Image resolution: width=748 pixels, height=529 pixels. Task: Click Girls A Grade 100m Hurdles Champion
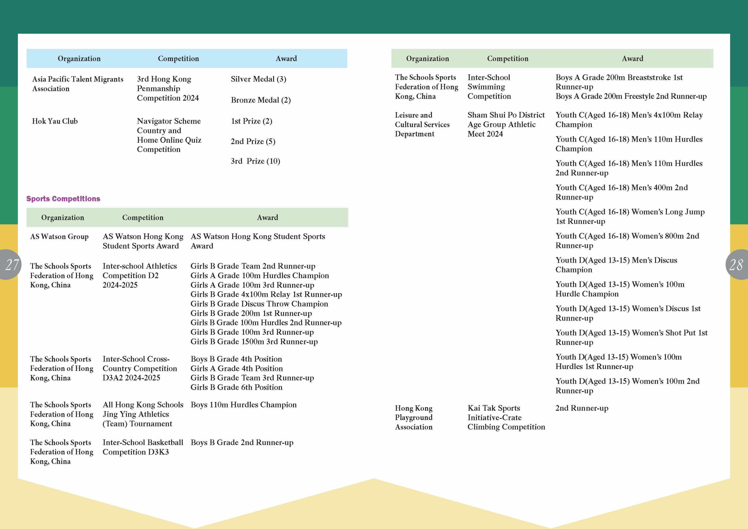point(259,275)
